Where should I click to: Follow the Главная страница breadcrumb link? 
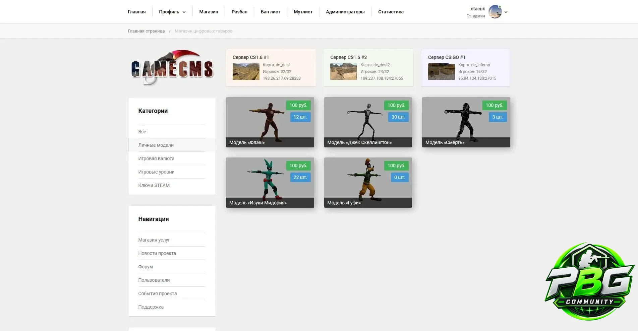[146, 31]
